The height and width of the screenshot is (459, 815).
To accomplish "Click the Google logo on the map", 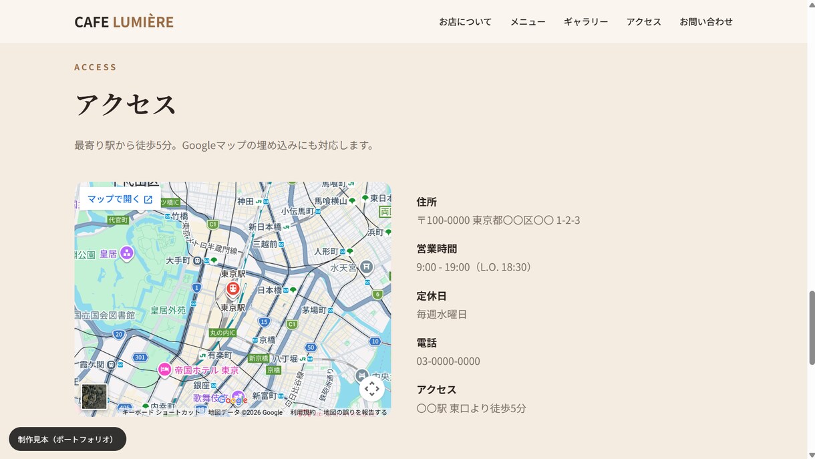I will tap(232, 400).
